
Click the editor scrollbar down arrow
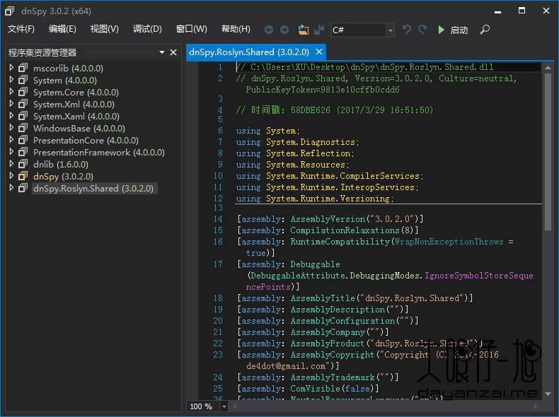coord(548,394)
